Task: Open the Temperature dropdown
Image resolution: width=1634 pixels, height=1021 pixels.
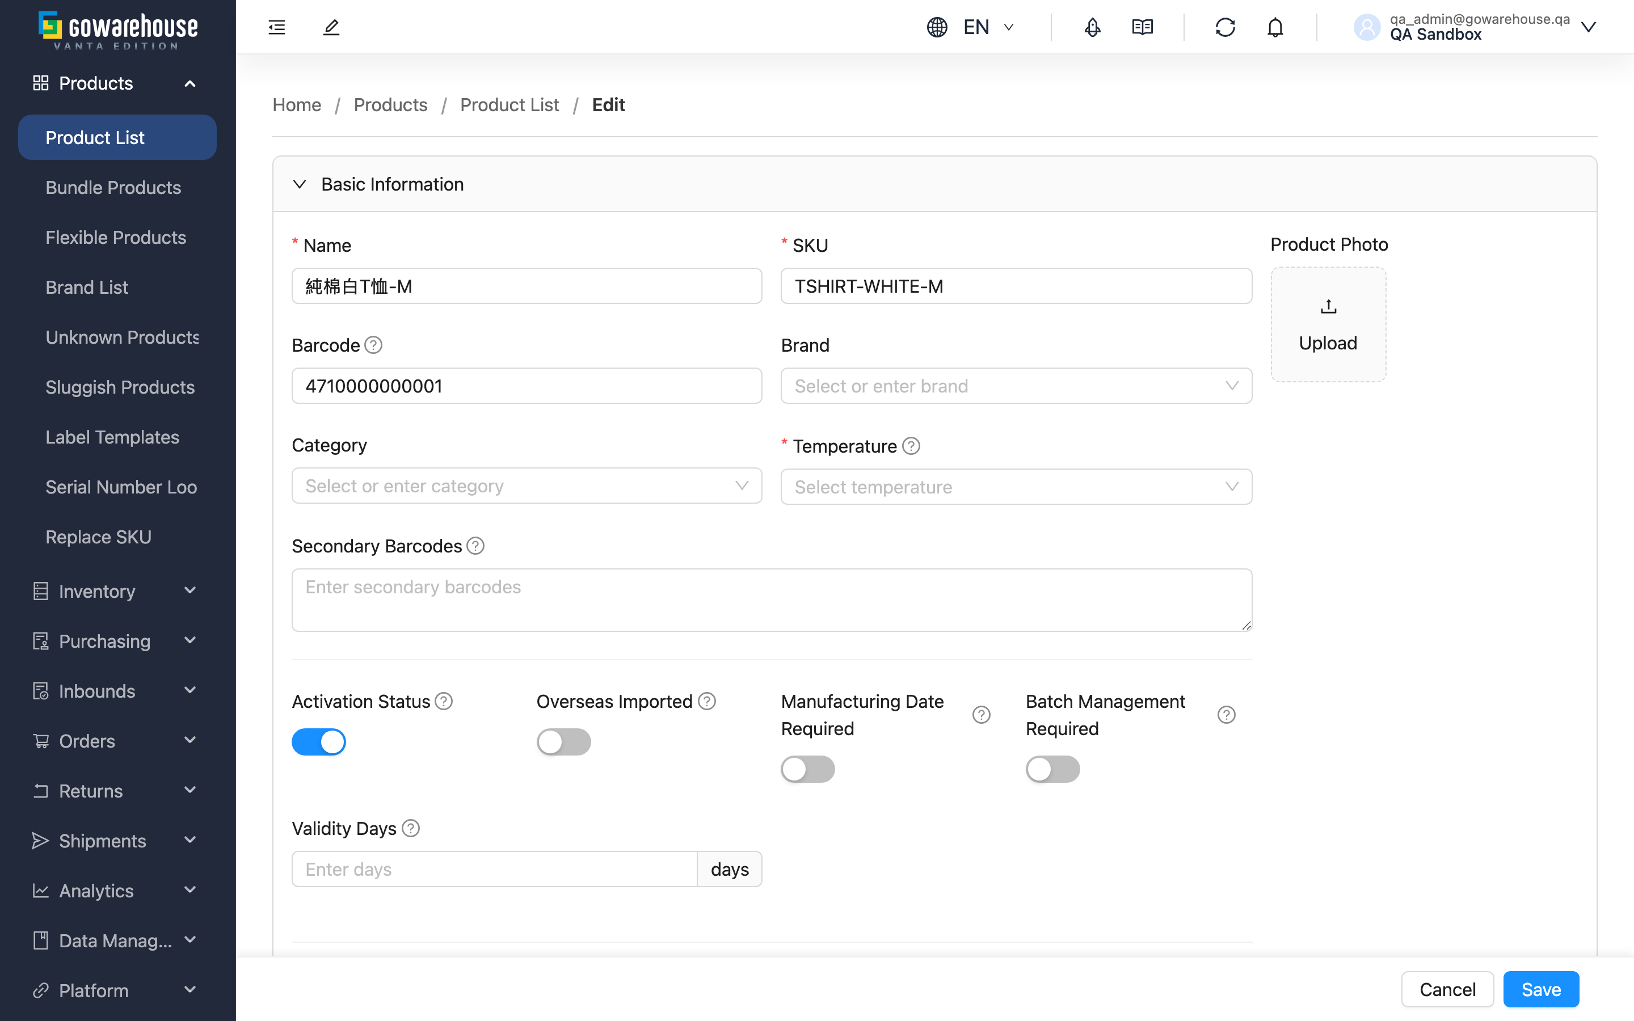Action: pyautogui.click(x=1016, y=487)
